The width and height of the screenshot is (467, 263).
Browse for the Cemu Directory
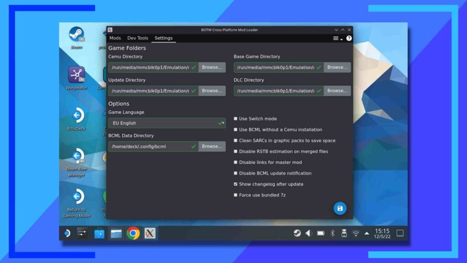(212, 68)
